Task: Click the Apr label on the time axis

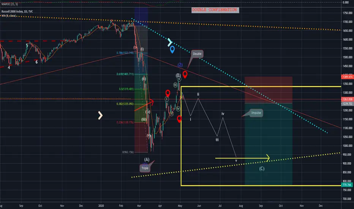Action: (x=160, y=206)
